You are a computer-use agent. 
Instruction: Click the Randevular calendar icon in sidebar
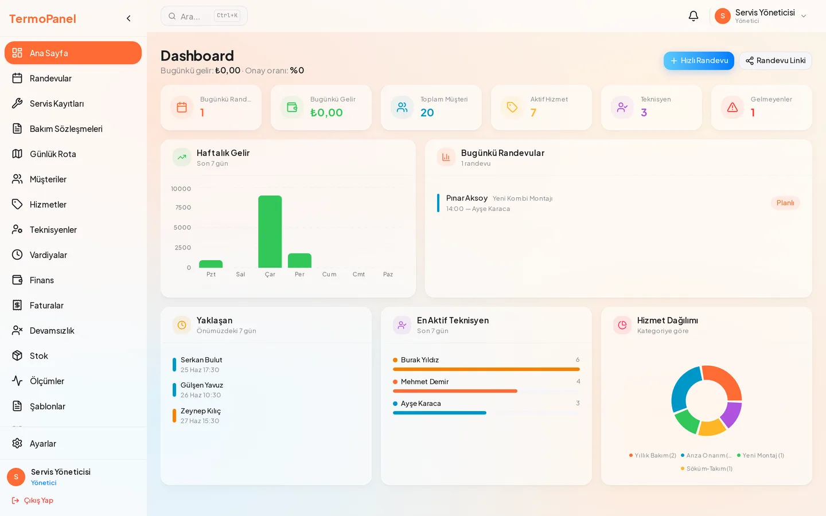pyautogui.click(x=17, y=78)
